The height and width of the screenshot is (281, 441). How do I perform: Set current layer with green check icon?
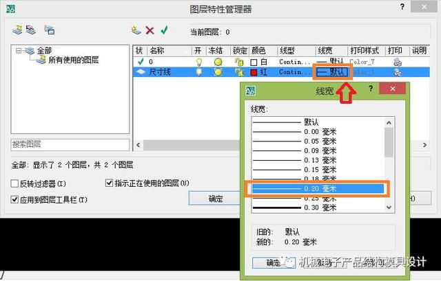click(x=164, y=30)
